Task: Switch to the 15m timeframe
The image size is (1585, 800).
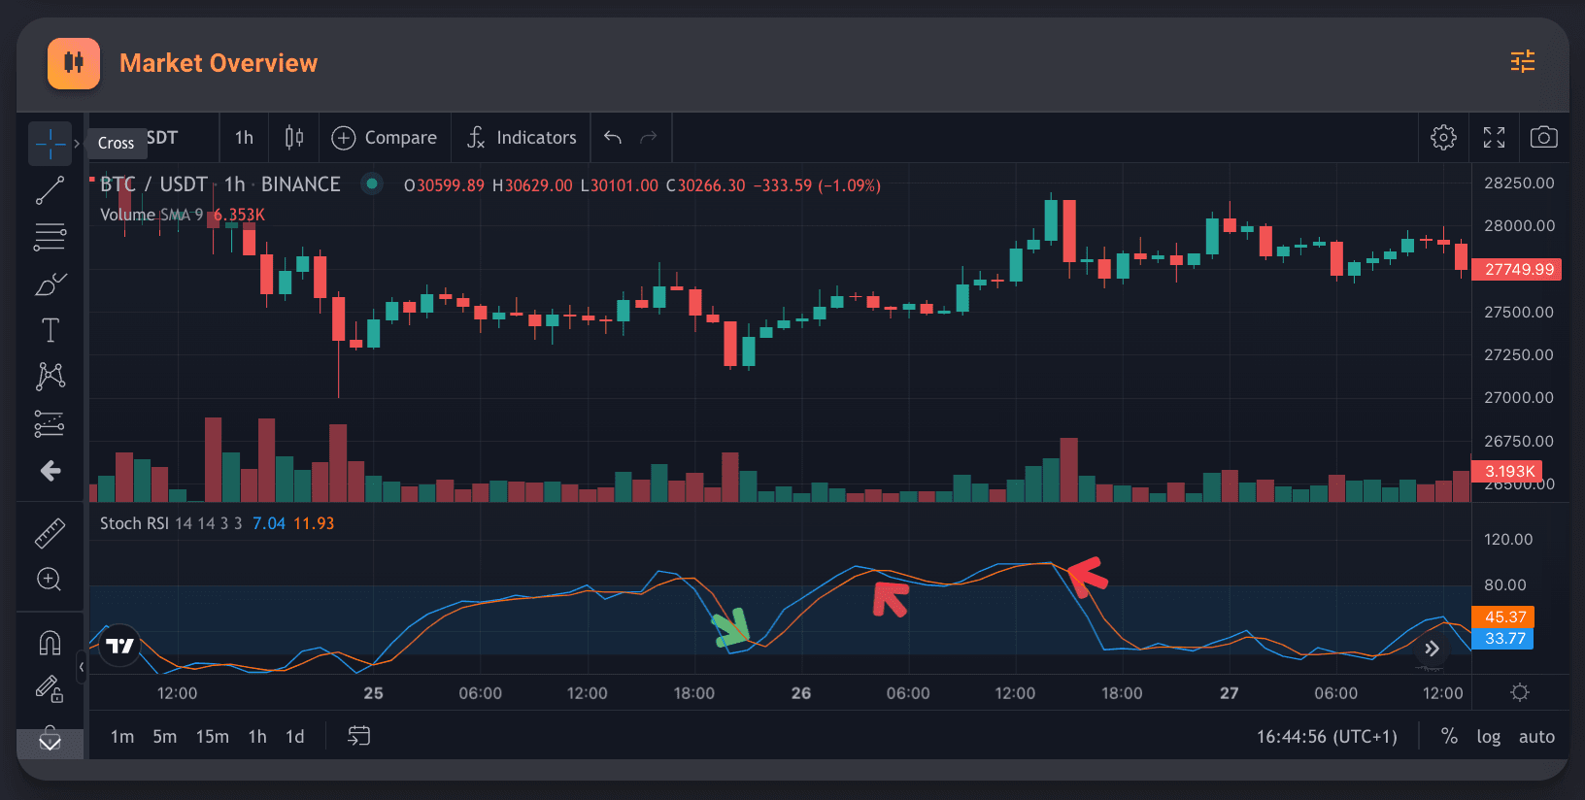Action: click(x=213, y=737)
